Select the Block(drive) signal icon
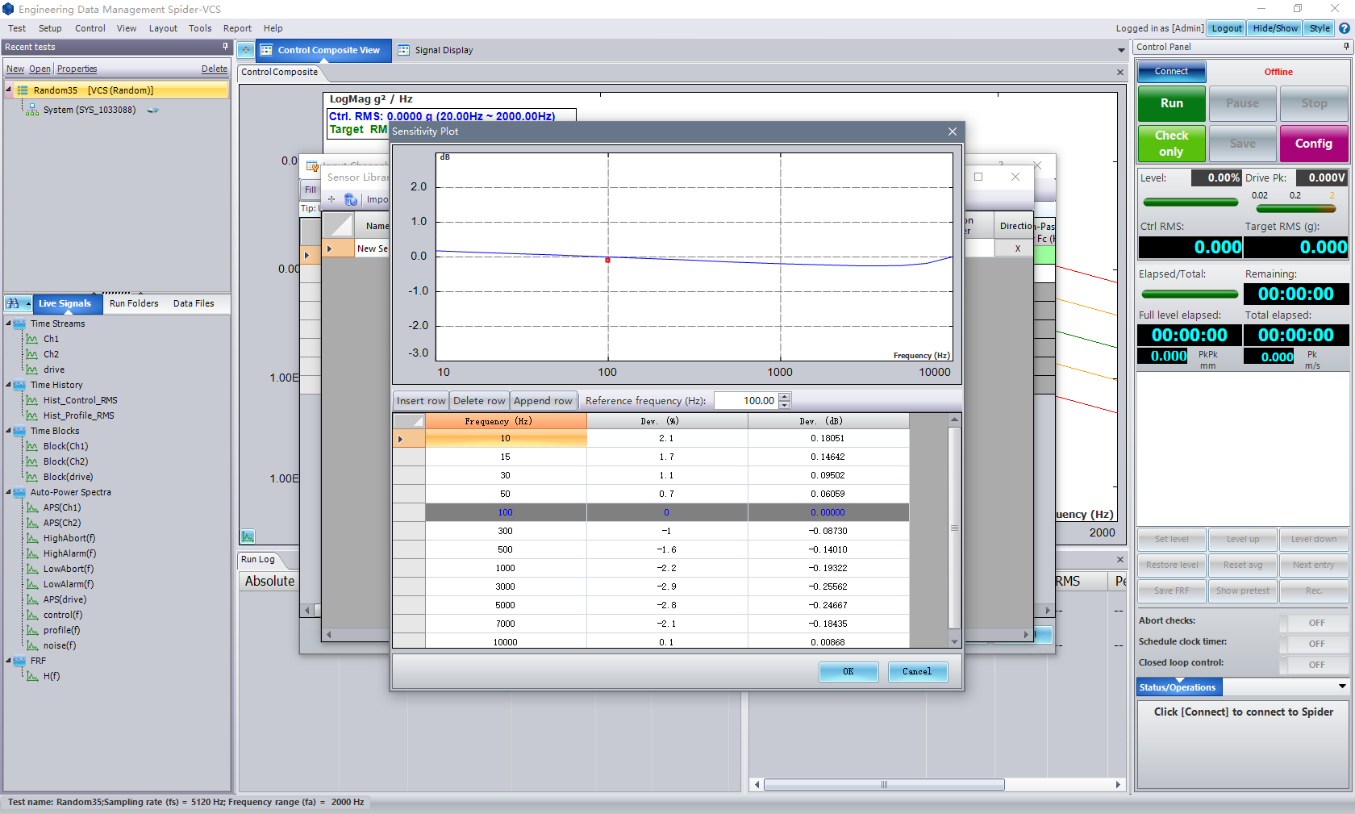Image resolution: width=1355 pixels, height=814 pixels. tap(32, 477)
